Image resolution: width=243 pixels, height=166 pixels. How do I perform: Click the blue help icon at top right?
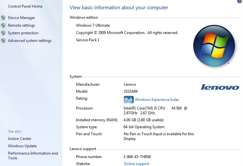[x=240, y=1]
